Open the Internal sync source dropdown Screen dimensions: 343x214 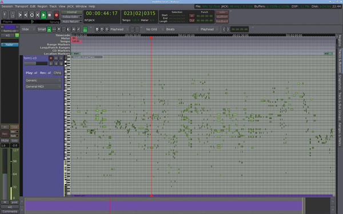click(71, 12)
